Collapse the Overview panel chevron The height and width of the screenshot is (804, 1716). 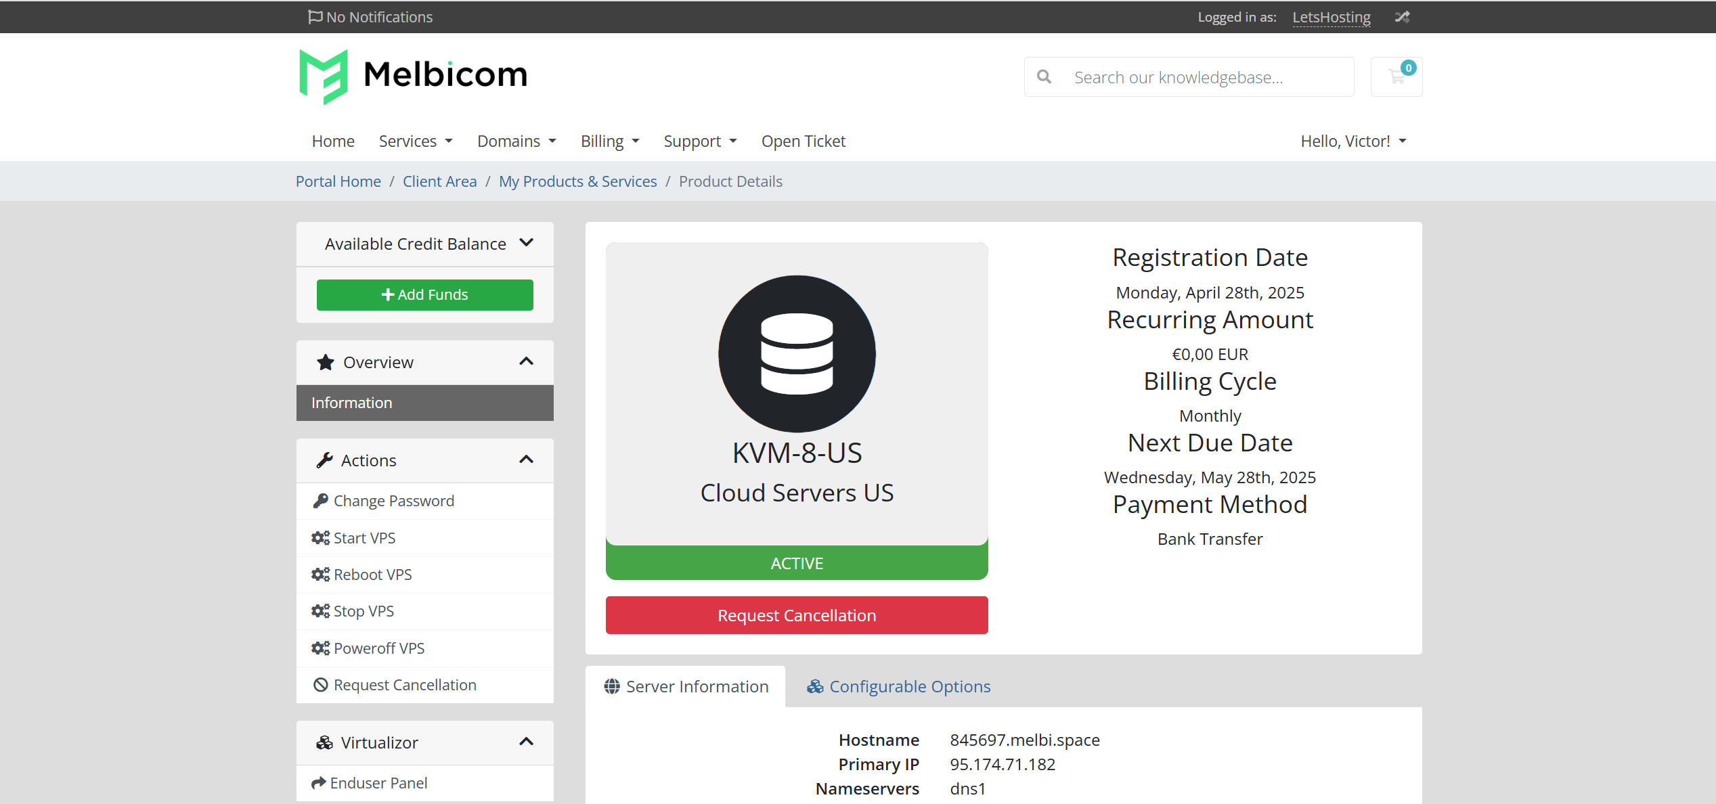coord(526,361)
